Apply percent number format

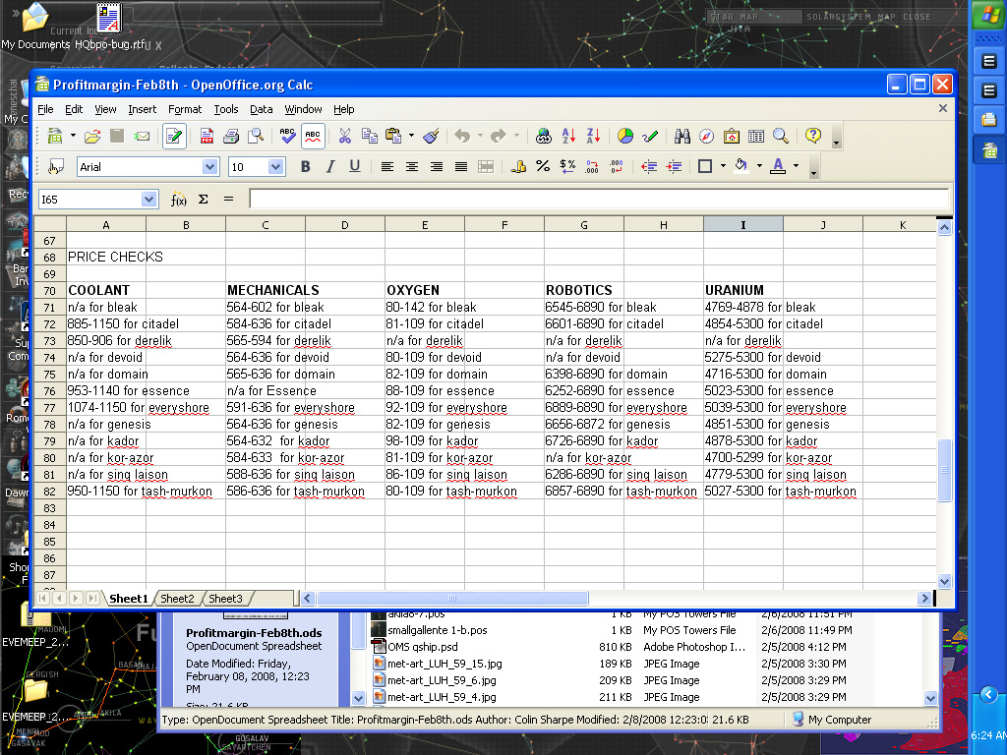click(x=543, y=167)
